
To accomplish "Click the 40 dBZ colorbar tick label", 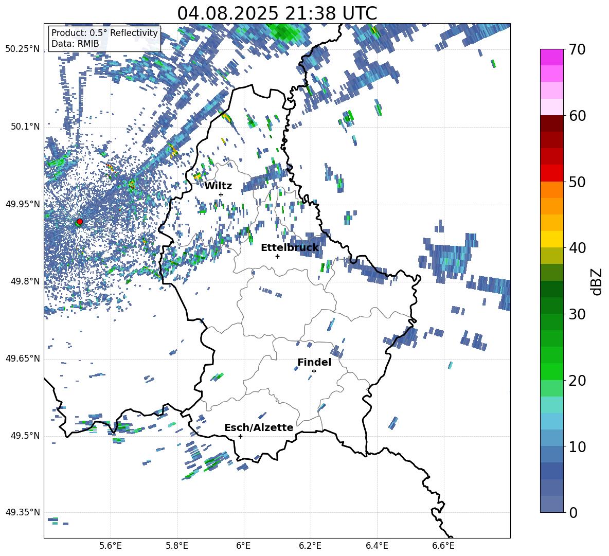I will tap(577, 248).
